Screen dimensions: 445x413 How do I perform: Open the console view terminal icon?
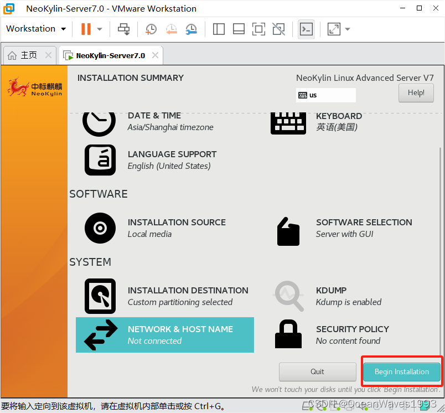coord(306,29)
